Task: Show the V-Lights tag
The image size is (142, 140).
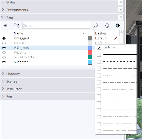Action: pos(4,52)
